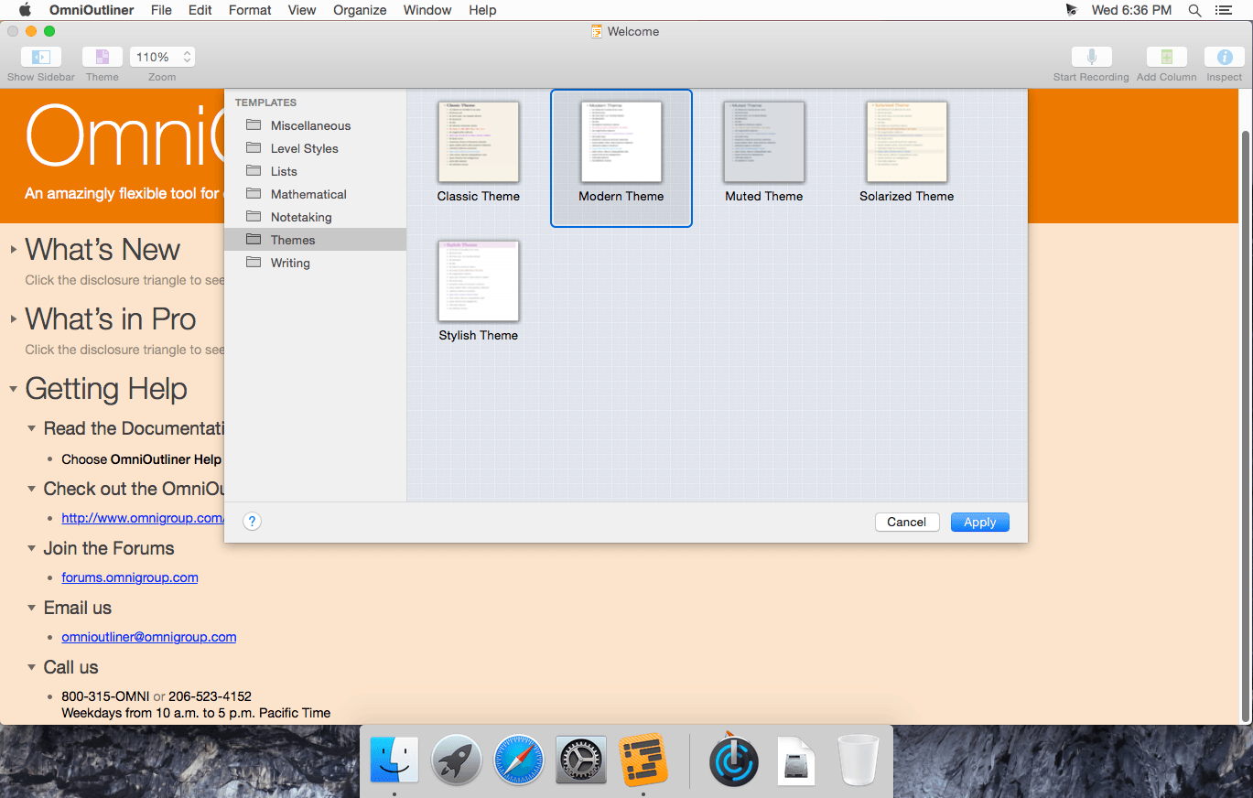Click the document vertical scrollbar
Image resolution: width=1253 pixels, height=798 pixels.
coord(1245,426)
